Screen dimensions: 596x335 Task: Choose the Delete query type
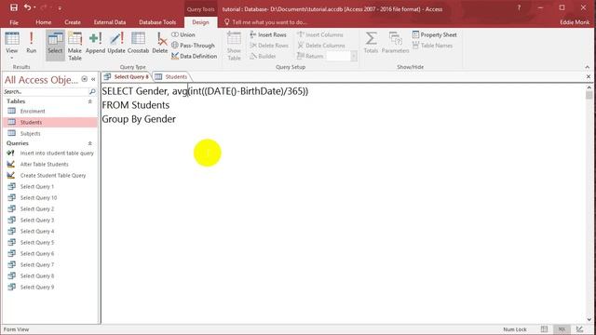tap(160, 43)
